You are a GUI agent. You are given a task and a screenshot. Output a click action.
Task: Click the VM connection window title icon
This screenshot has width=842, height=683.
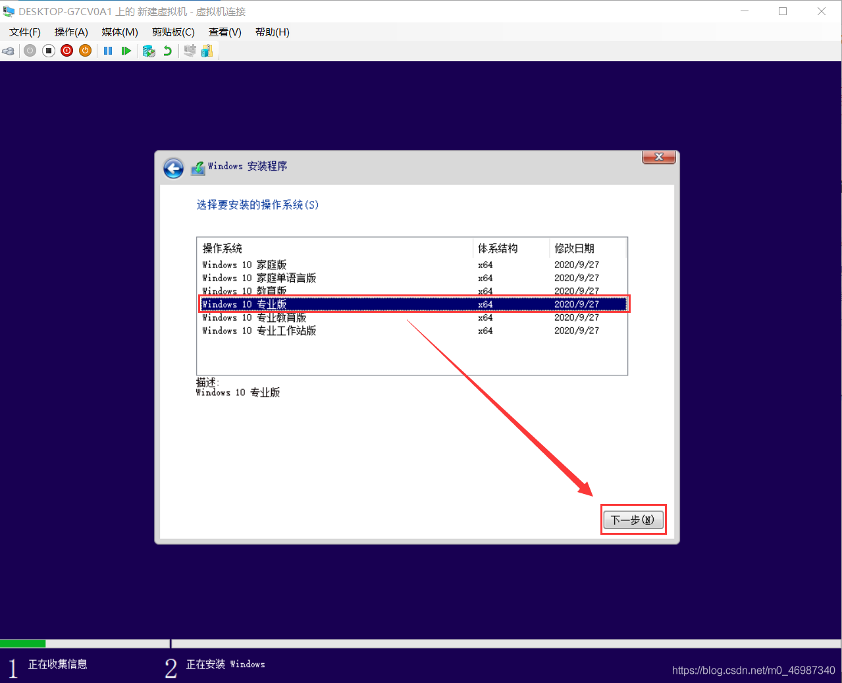(x=9, y=11)
